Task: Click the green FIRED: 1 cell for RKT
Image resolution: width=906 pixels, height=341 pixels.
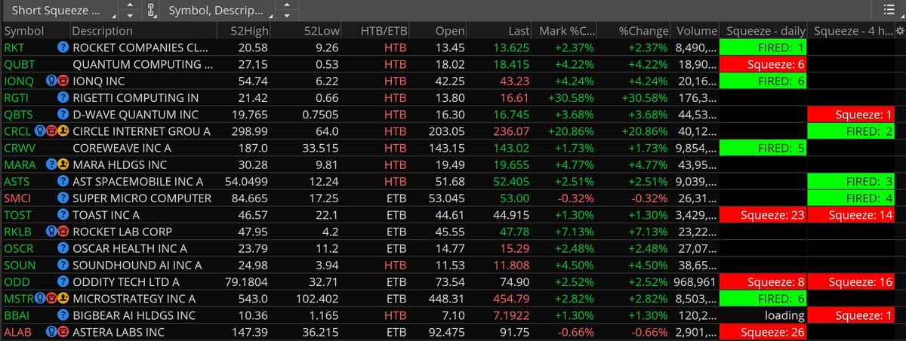Action: [763, 47]
